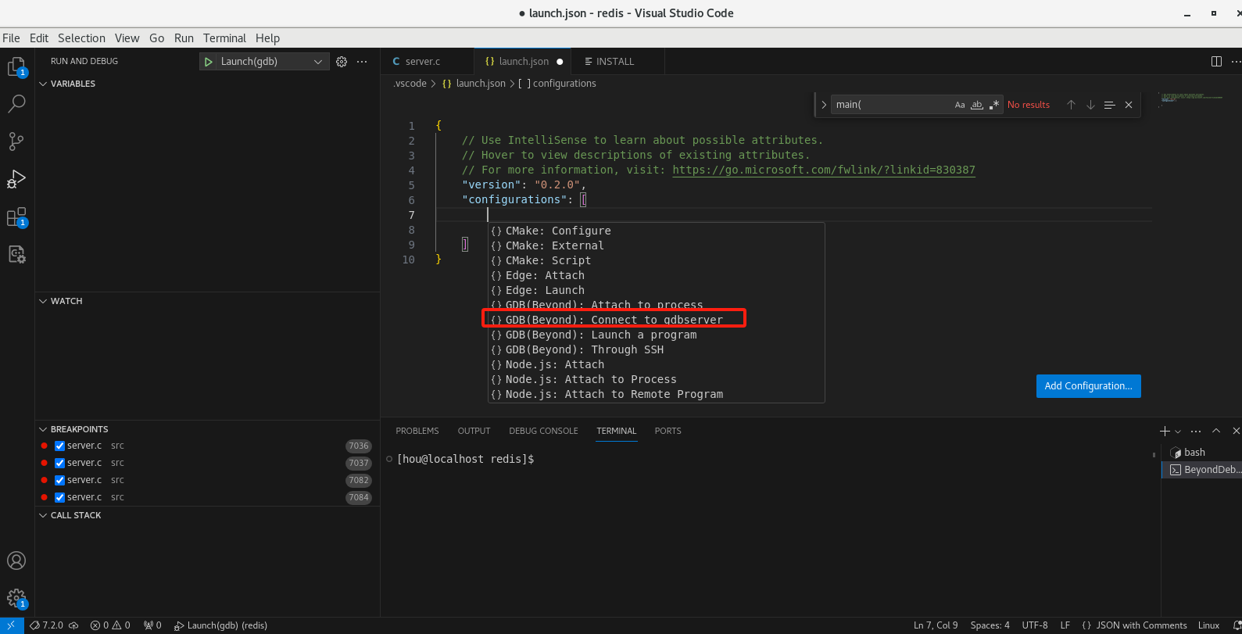
Task: Open terminal panel more actions menu
Action: [x=1196, y=431]
